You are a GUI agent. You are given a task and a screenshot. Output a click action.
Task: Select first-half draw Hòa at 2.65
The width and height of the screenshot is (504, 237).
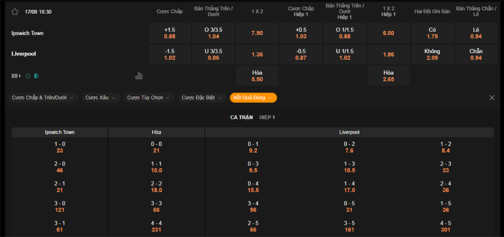pos(389,76)
